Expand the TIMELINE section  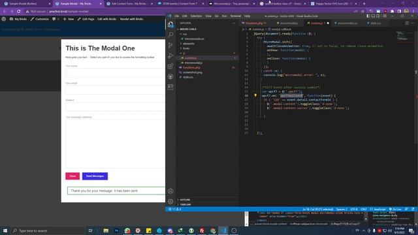(185, 204)
